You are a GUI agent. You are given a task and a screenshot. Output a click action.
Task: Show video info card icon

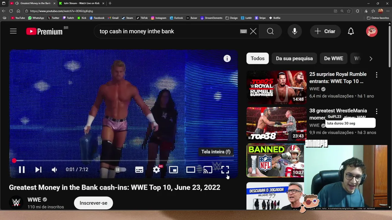pyautogui.click(x=227, y=58)
